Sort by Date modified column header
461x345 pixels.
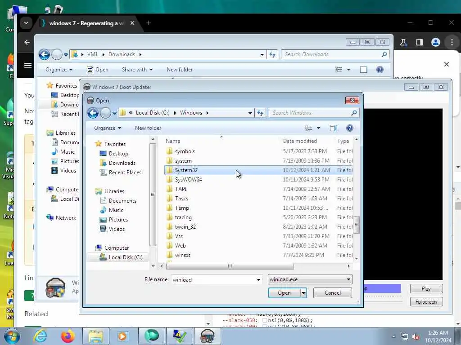point(300,141)
